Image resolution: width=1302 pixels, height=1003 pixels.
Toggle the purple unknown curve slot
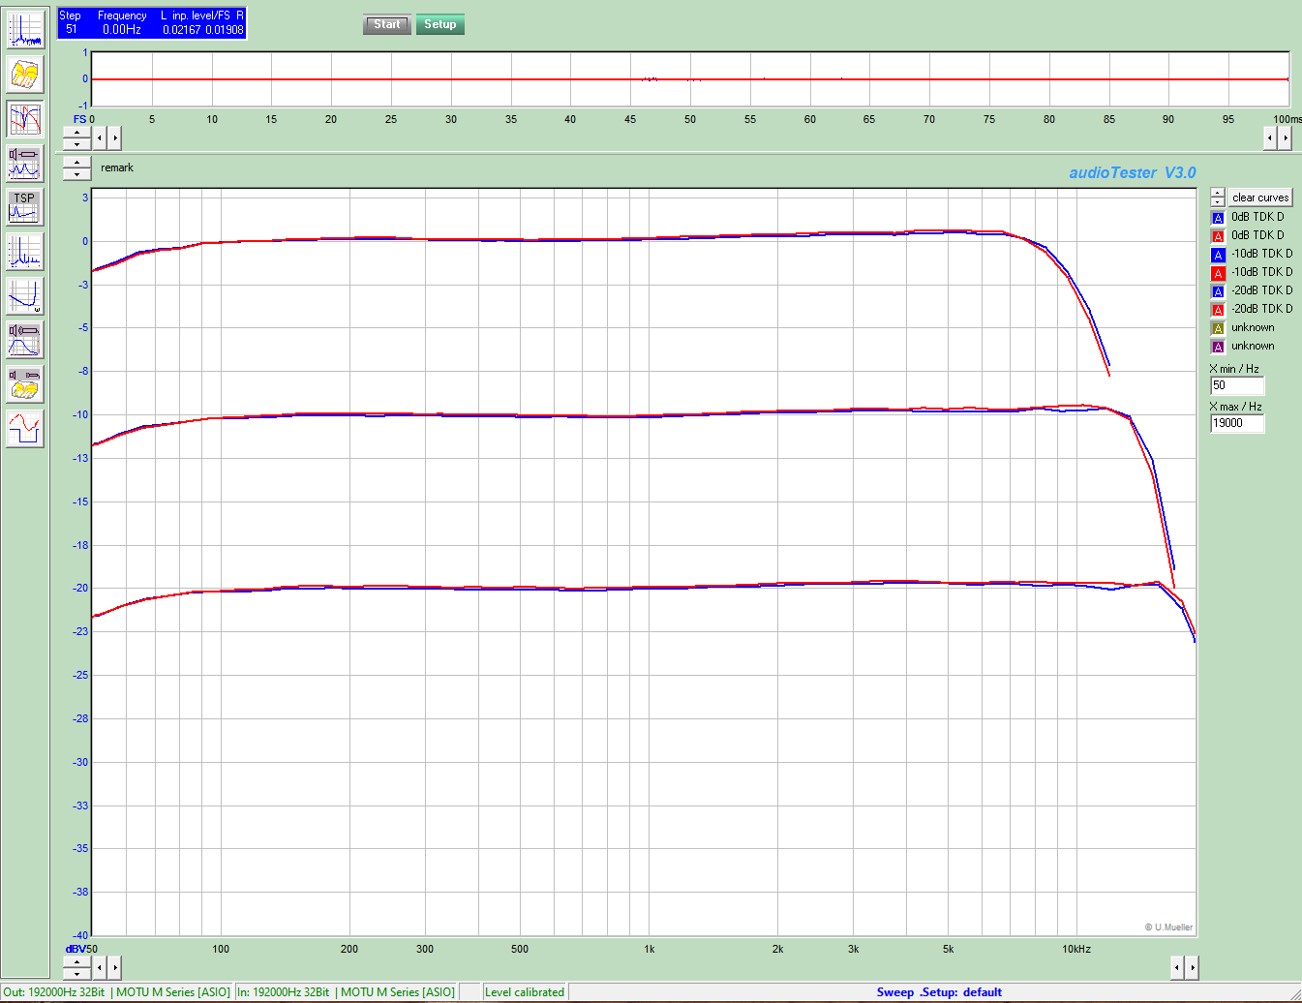click(1219, 347)
